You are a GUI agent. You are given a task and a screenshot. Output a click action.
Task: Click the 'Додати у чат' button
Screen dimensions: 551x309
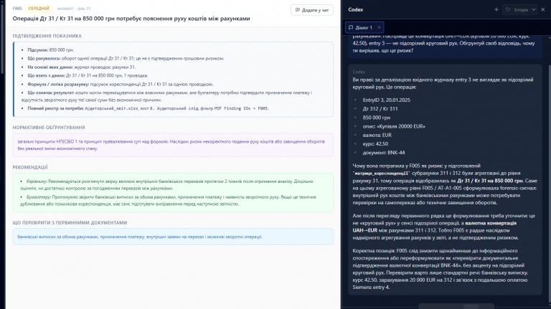click(311, 10)
